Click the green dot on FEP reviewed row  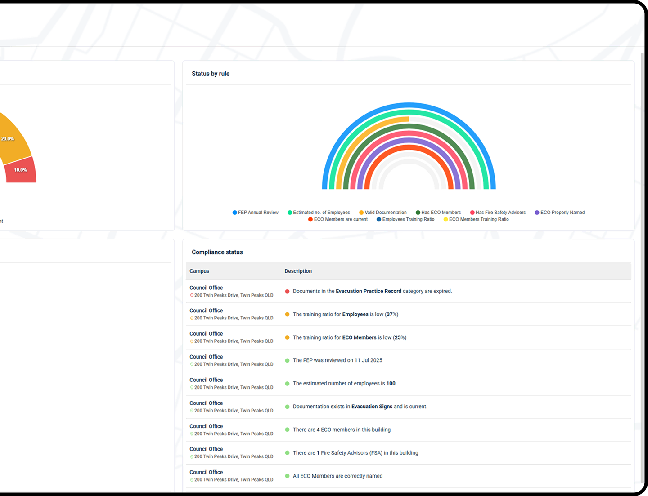click(287, 360)
